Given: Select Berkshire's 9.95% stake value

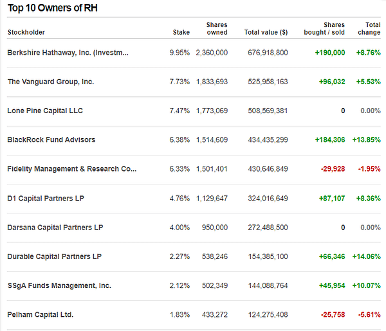Looking at the screenshot, I should point(179,53).
